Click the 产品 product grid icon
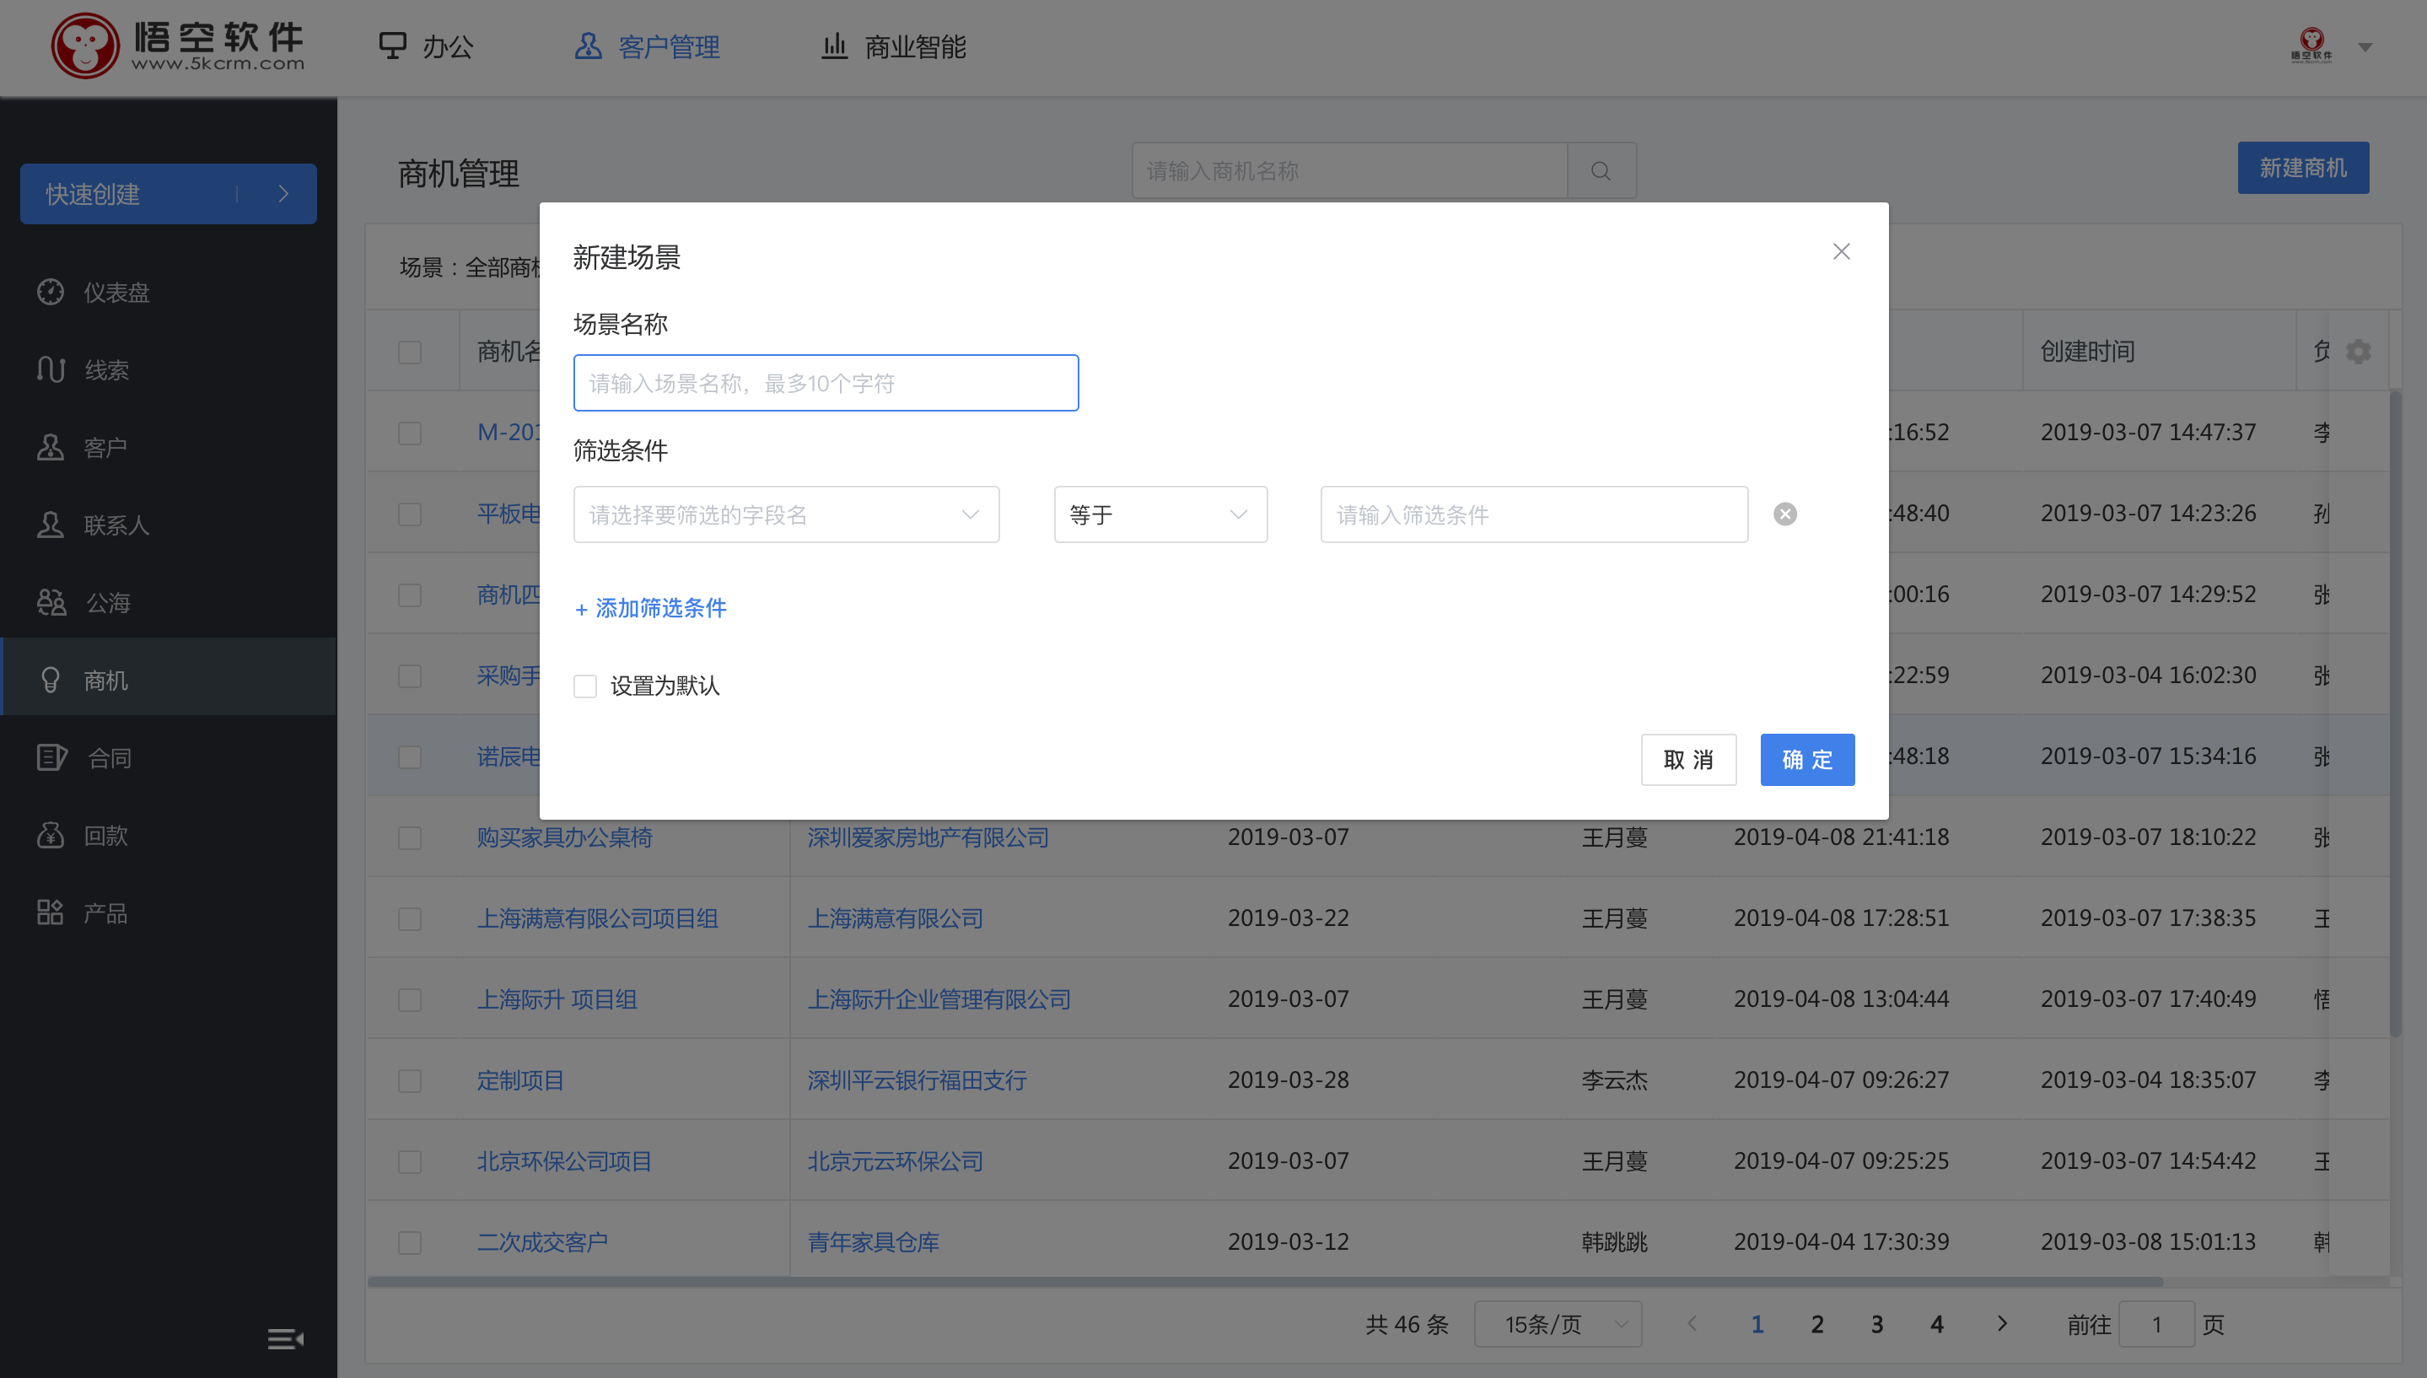The image size is (2427, 1378). pos(50,912)
